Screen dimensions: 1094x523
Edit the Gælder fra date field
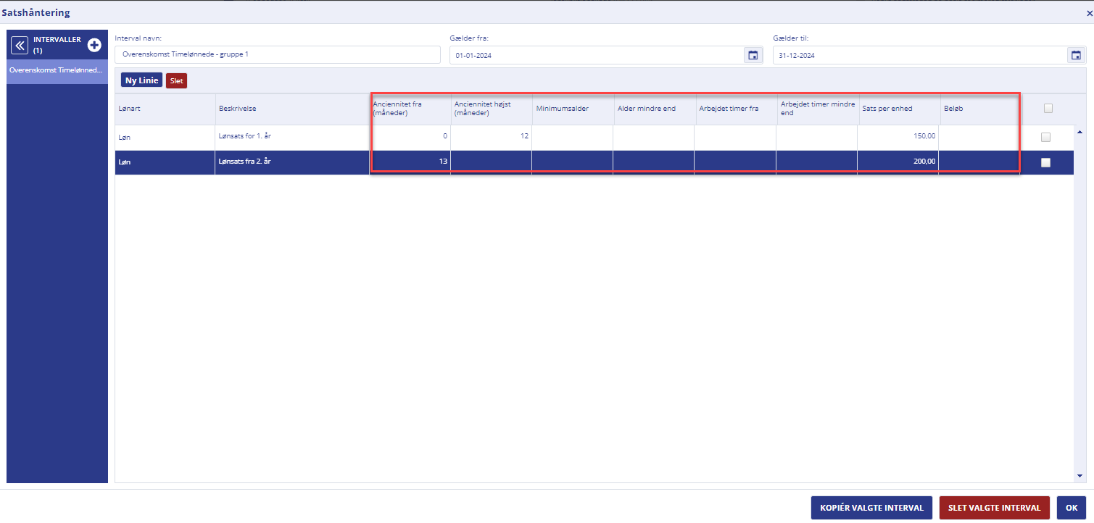[597, 55]
